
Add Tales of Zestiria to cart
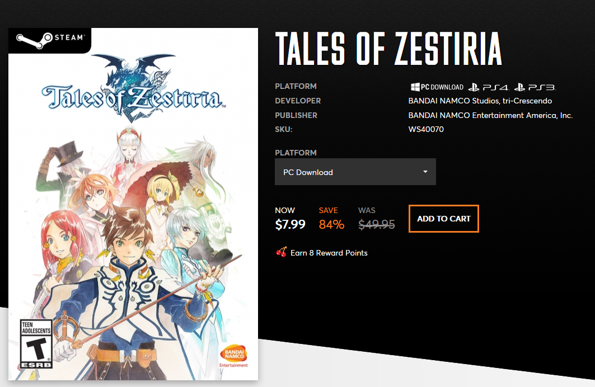click(x=444, y=219)
